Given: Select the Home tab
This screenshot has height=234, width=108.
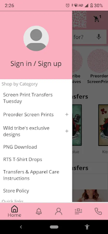Looking at the screenshot, I should coord(14,211).
